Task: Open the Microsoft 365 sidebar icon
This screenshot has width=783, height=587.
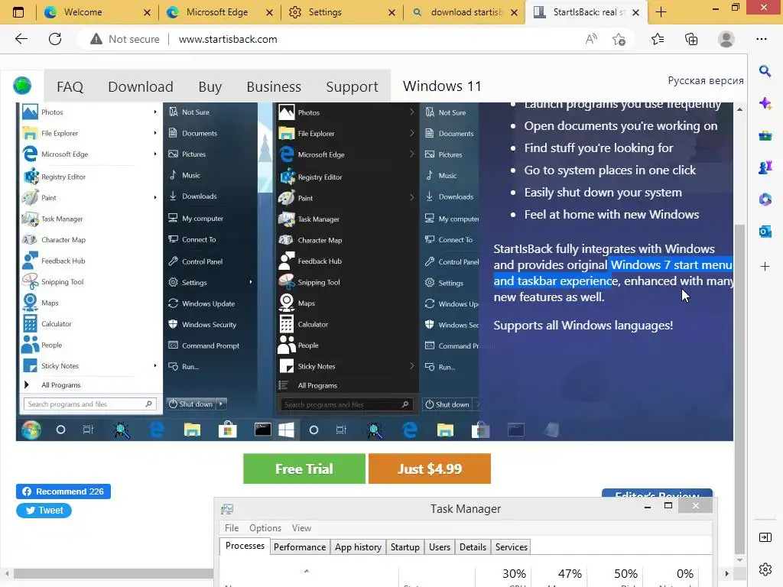Action: click(765, 199)
